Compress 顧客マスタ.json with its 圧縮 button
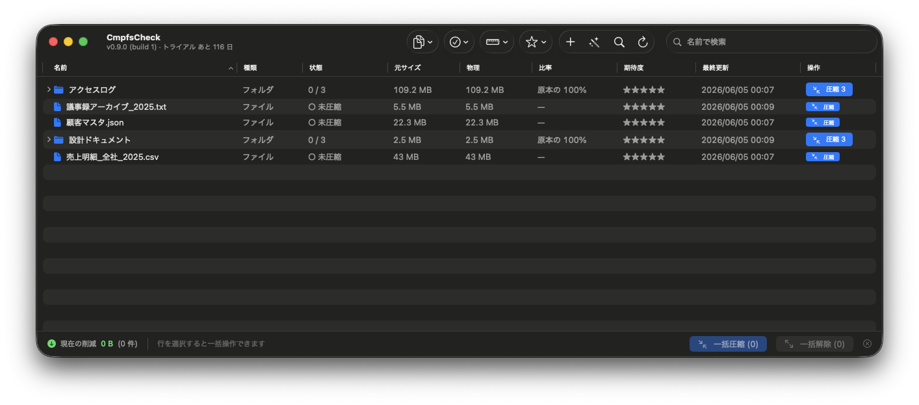 click(x=823, y=122)
